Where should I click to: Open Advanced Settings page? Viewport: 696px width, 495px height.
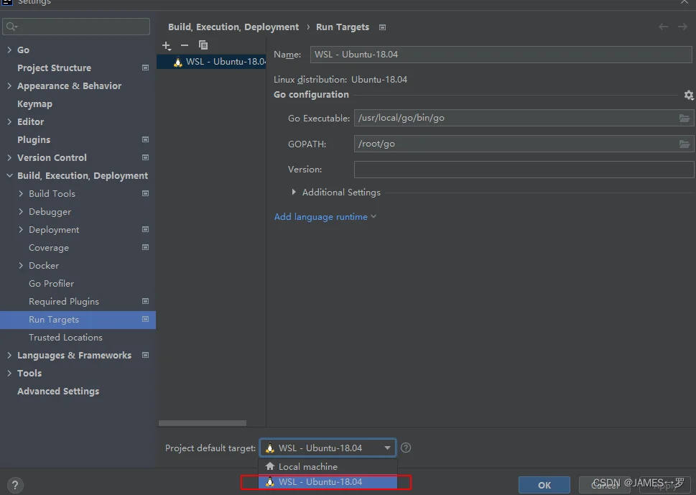(x=58, y=391)
